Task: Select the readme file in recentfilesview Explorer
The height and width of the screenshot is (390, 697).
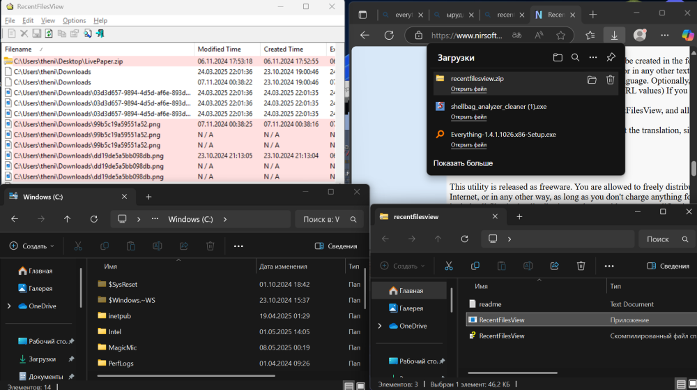Action: coord(490,304)
